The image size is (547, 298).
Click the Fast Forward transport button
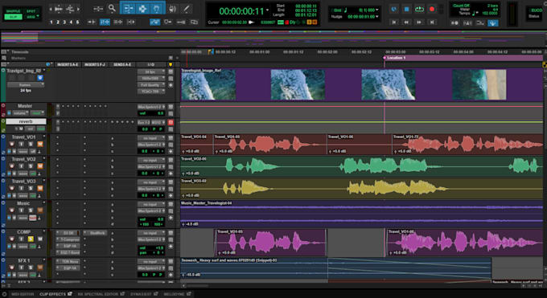coord(419,22)
